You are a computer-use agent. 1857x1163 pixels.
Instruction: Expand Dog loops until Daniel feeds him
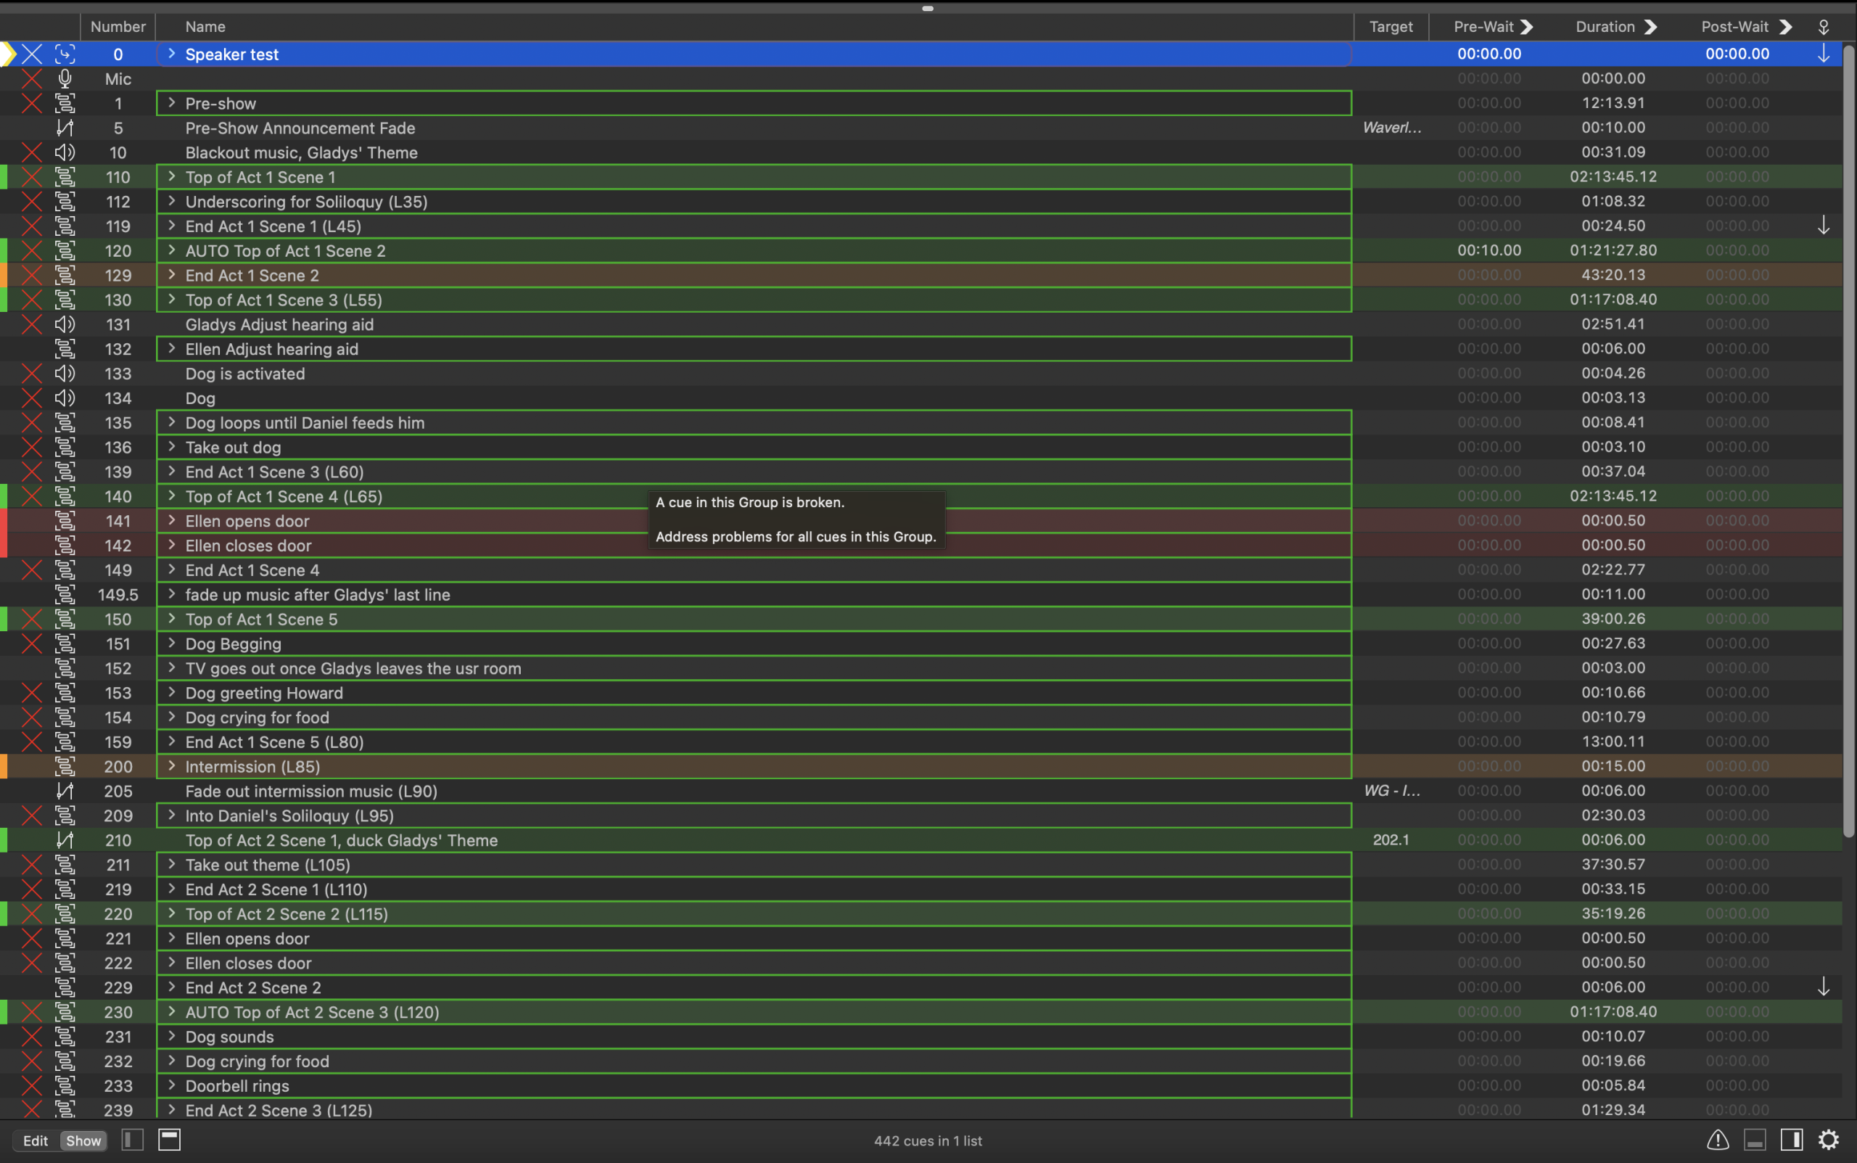(171, 422)
